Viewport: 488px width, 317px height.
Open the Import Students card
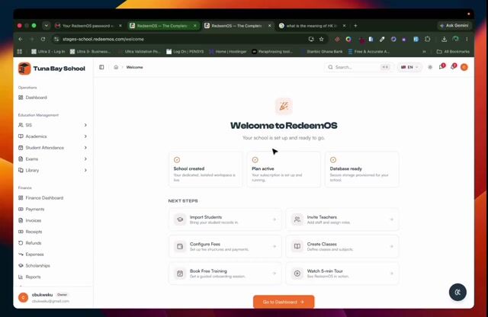(x=226, y=219)
